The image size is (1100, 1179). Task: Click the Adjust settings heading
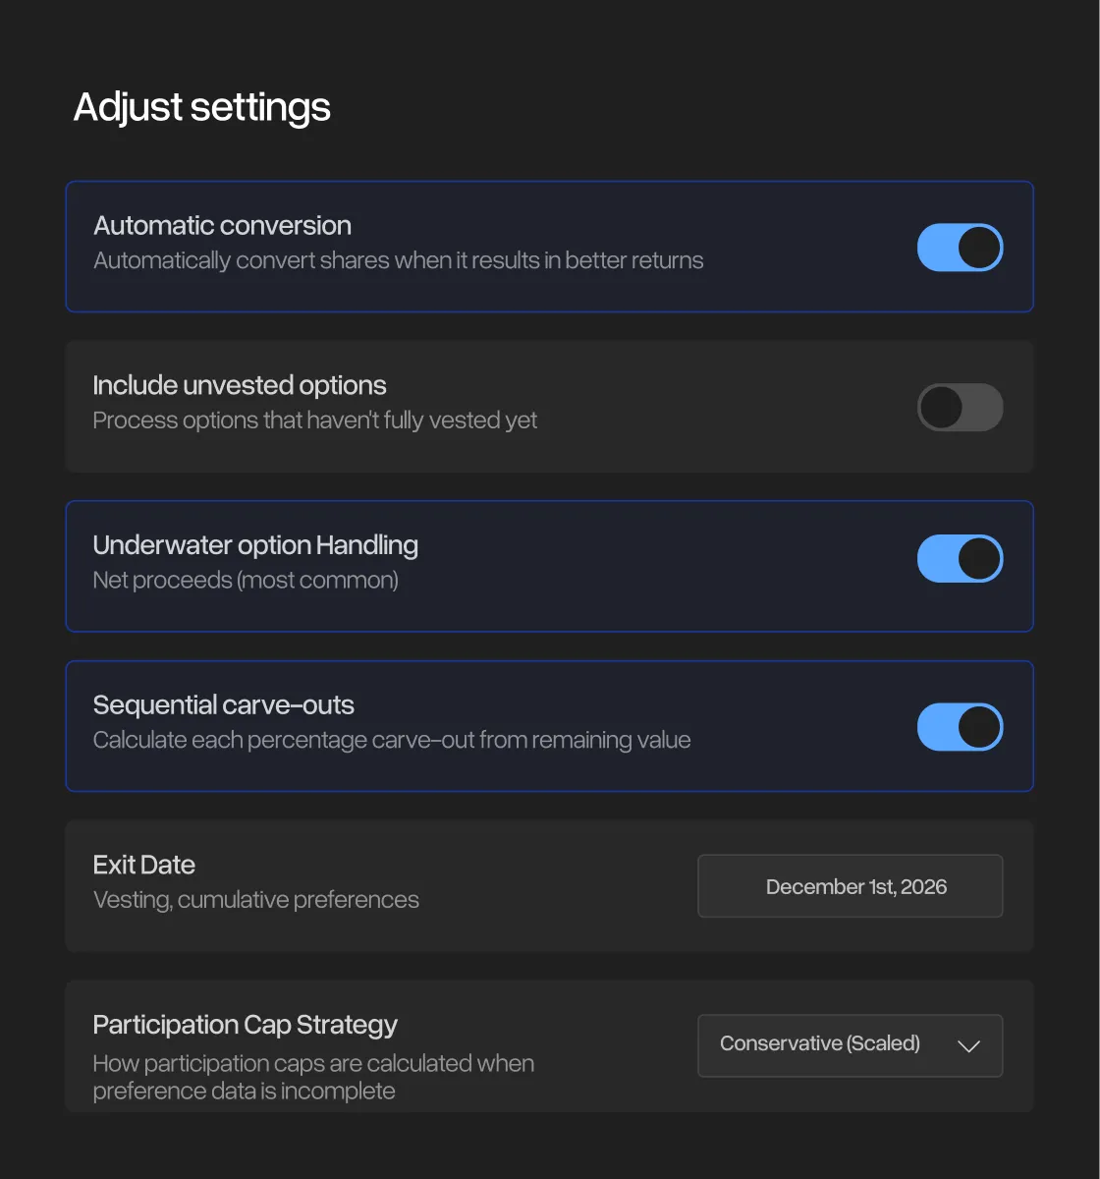pyautogui.click(x=202, y=107)
